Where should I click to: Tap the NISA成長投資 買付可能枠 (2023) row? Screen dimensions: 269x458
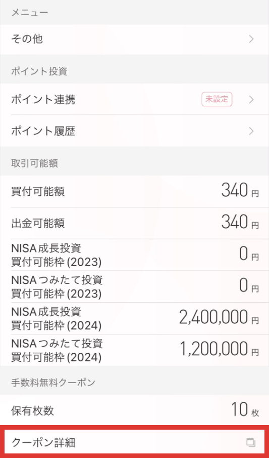(x=134, y=255)
